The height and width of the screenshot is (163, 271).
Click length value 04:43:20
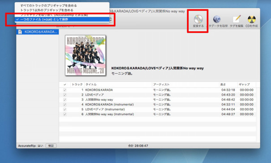pos(228,95)
